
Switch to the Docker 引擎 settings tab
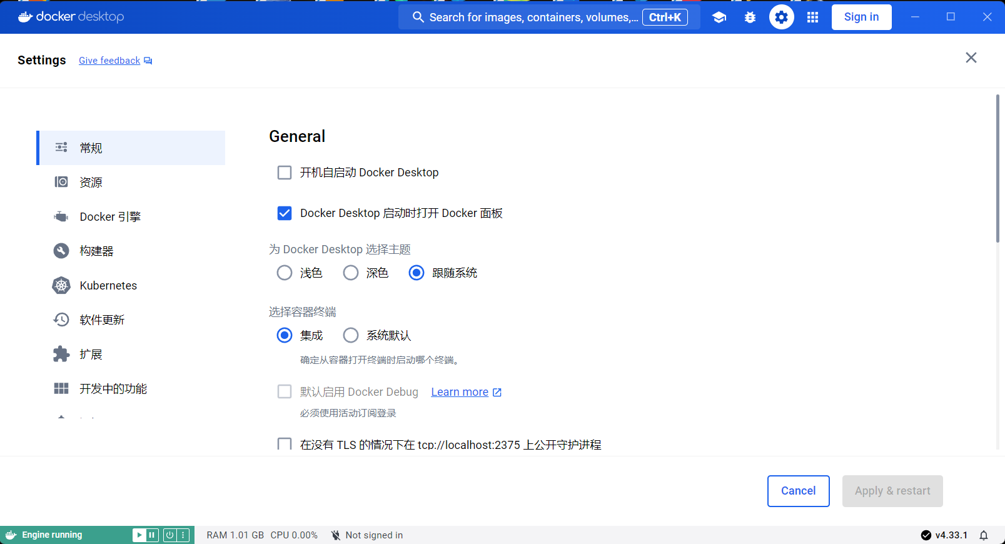tap(110, 217)
